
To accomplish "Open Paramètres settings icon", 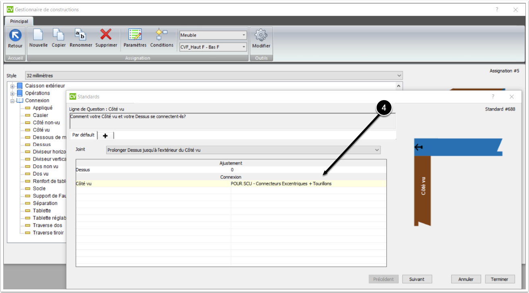I will [135, 35].
